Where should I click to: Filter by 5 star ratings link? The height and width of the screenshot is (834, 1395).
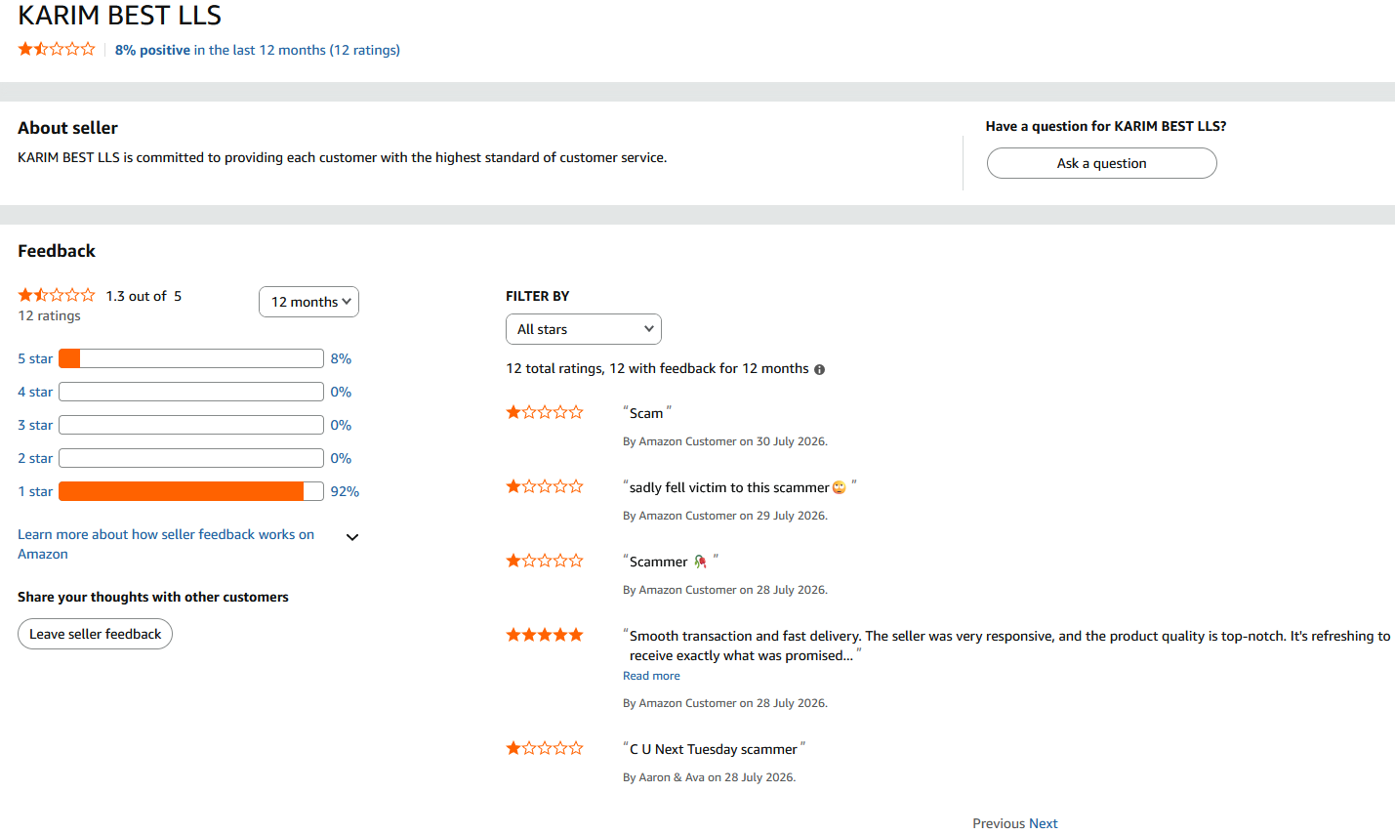tap(35, 358)
